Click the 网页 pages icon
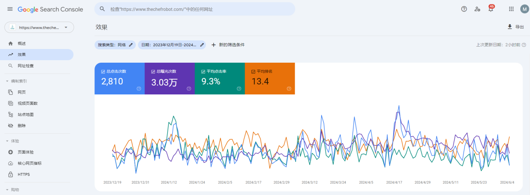This screenshot has width=530, height=195. 10,92
